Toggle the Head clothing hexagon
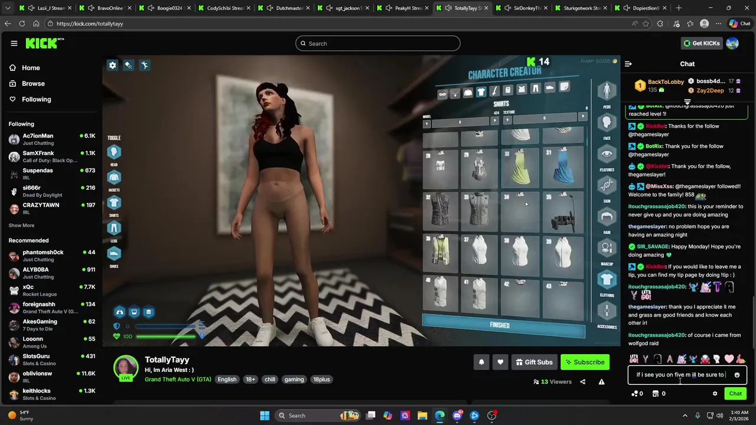Viewport: 756px width, 425px height. click(114, 152)
